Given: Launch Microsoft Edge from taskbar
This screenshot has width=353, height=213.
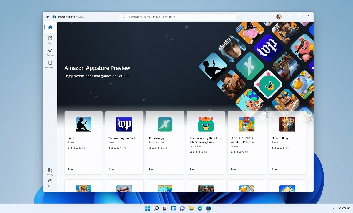Looking at the screenshot, I should [200, 208].
